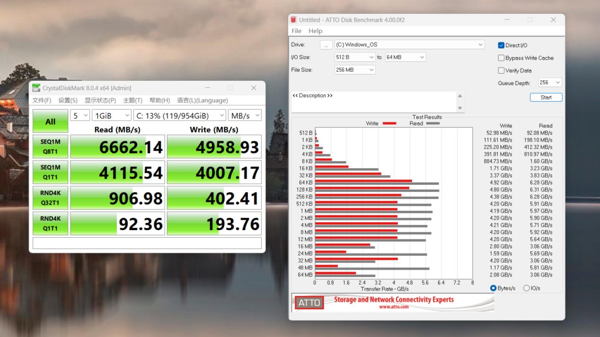Click the 64 MB row label in chart
Viewport: 600px width, 337px height.
tap(305, 275)
